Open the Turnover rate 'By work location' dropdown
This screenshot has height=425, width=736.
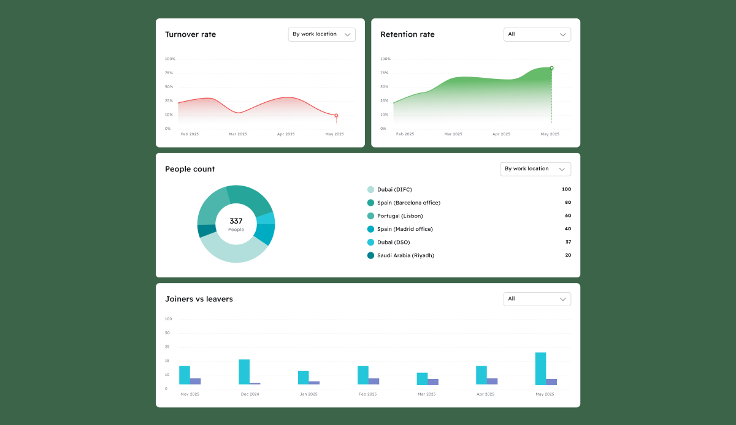click(321, 34)
